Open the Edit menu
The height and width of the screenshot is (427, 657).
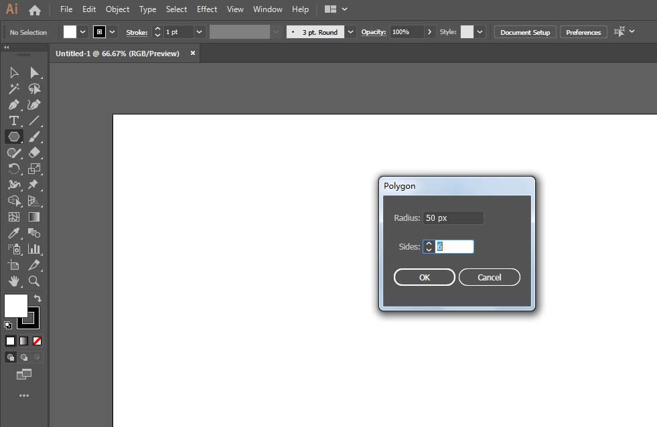tap(89, 9)
